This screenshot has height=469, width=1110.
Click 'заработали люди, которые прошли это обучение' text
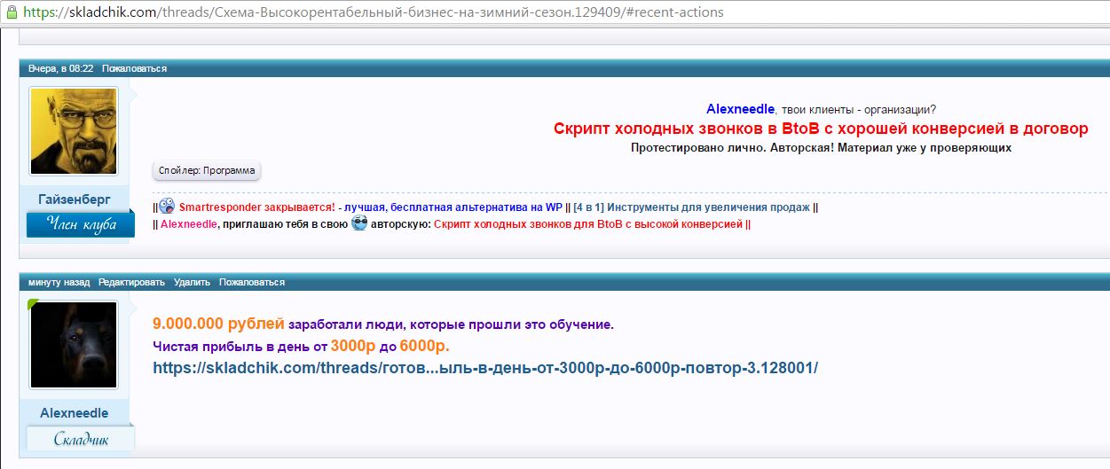[x=451, y=324]
